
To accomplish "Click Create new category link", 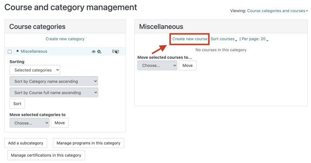I will [x=65, y=39].
